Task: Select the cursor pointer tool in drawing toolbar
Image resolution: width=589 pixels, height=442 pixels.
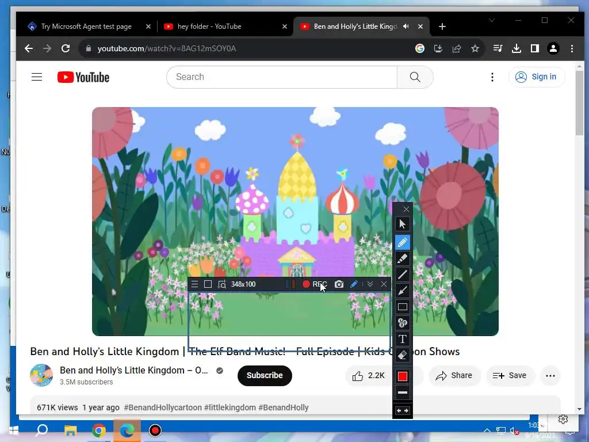Action: click(x=402, y=224)
